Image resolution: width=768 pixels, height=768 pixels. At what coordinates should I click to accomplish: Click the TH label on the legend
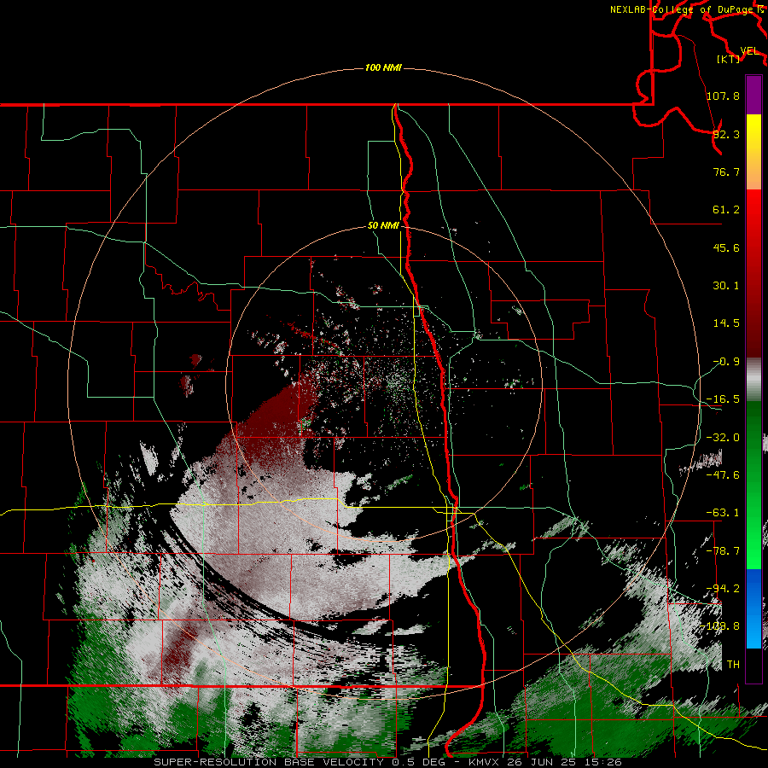(733, 665)
